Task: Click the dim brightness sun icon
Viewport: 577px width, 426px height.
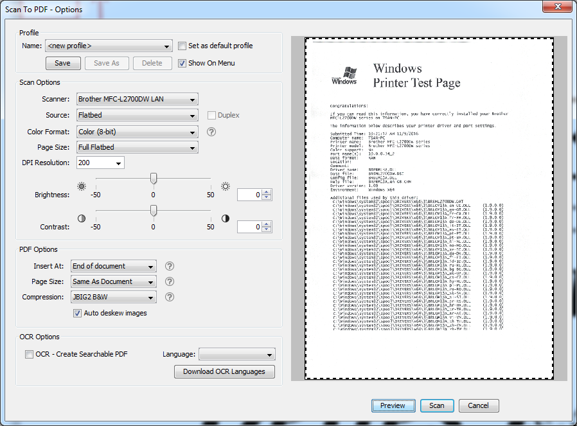Action: click(x=82, y=186)
